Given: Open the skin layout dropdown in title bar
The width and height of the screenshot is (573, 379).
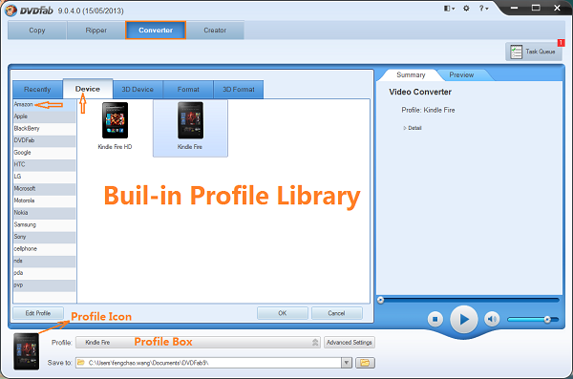Looking at the screenshot, I should tap(449, 8).
